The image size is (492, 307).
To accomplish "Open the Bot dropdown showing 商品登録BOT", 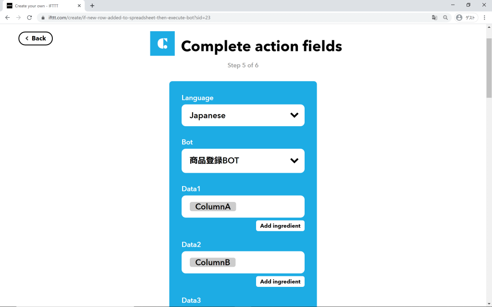I will 243,161.
